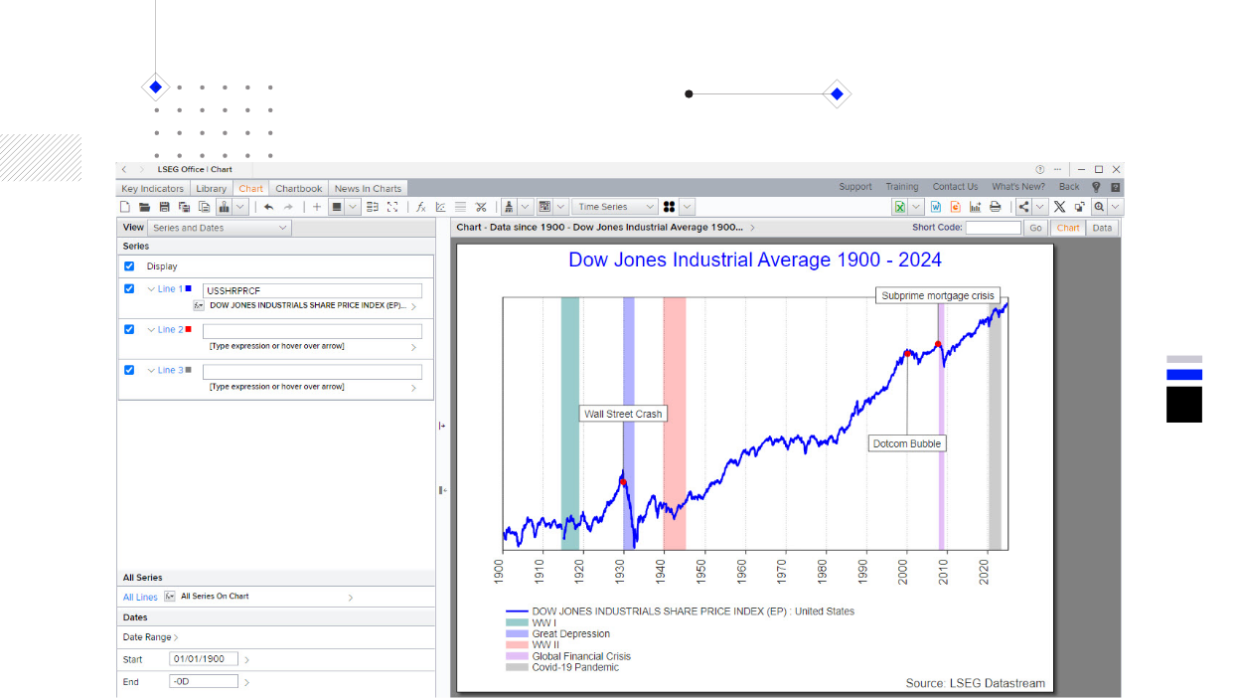Click the horizontal lines icon after fx
Screen dimensions: 1240x698
point(460,207)
